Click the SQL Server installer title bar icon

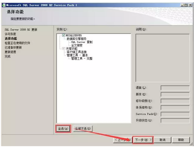(x=4, y=5)
